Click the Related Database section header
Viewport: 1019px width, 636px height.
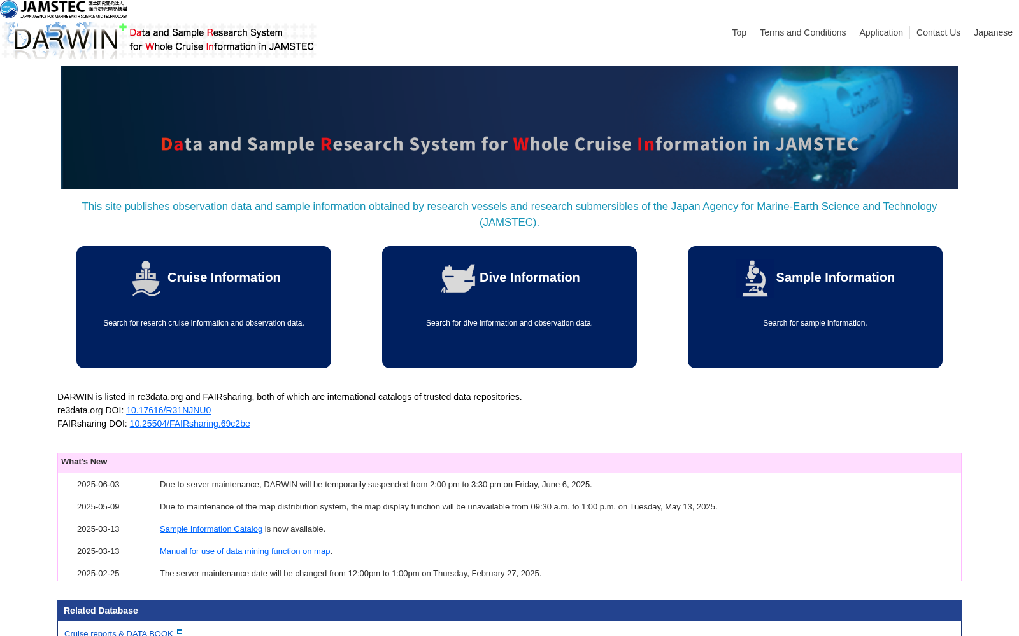pos(509,611)
